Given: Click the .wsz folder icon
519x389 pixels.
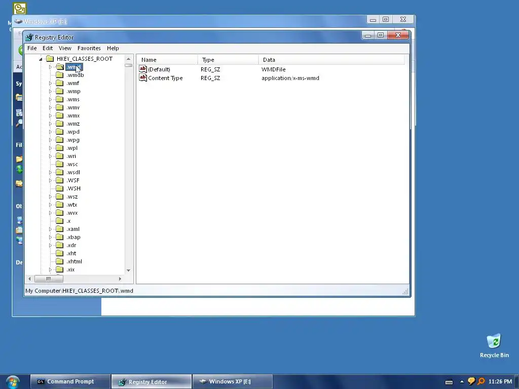Looking at the screenshot, I should [60, 197].
